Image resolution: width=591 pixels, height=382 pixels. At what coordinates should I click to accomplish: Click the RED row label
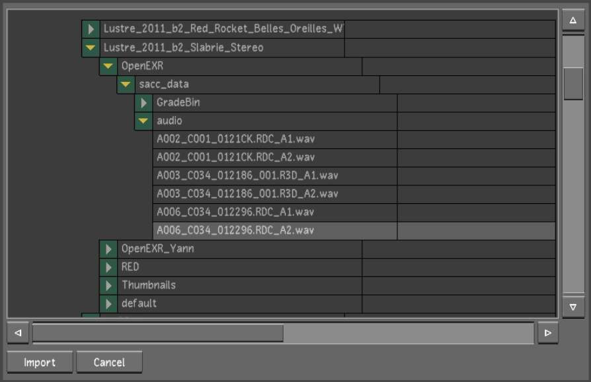point(130,267)
